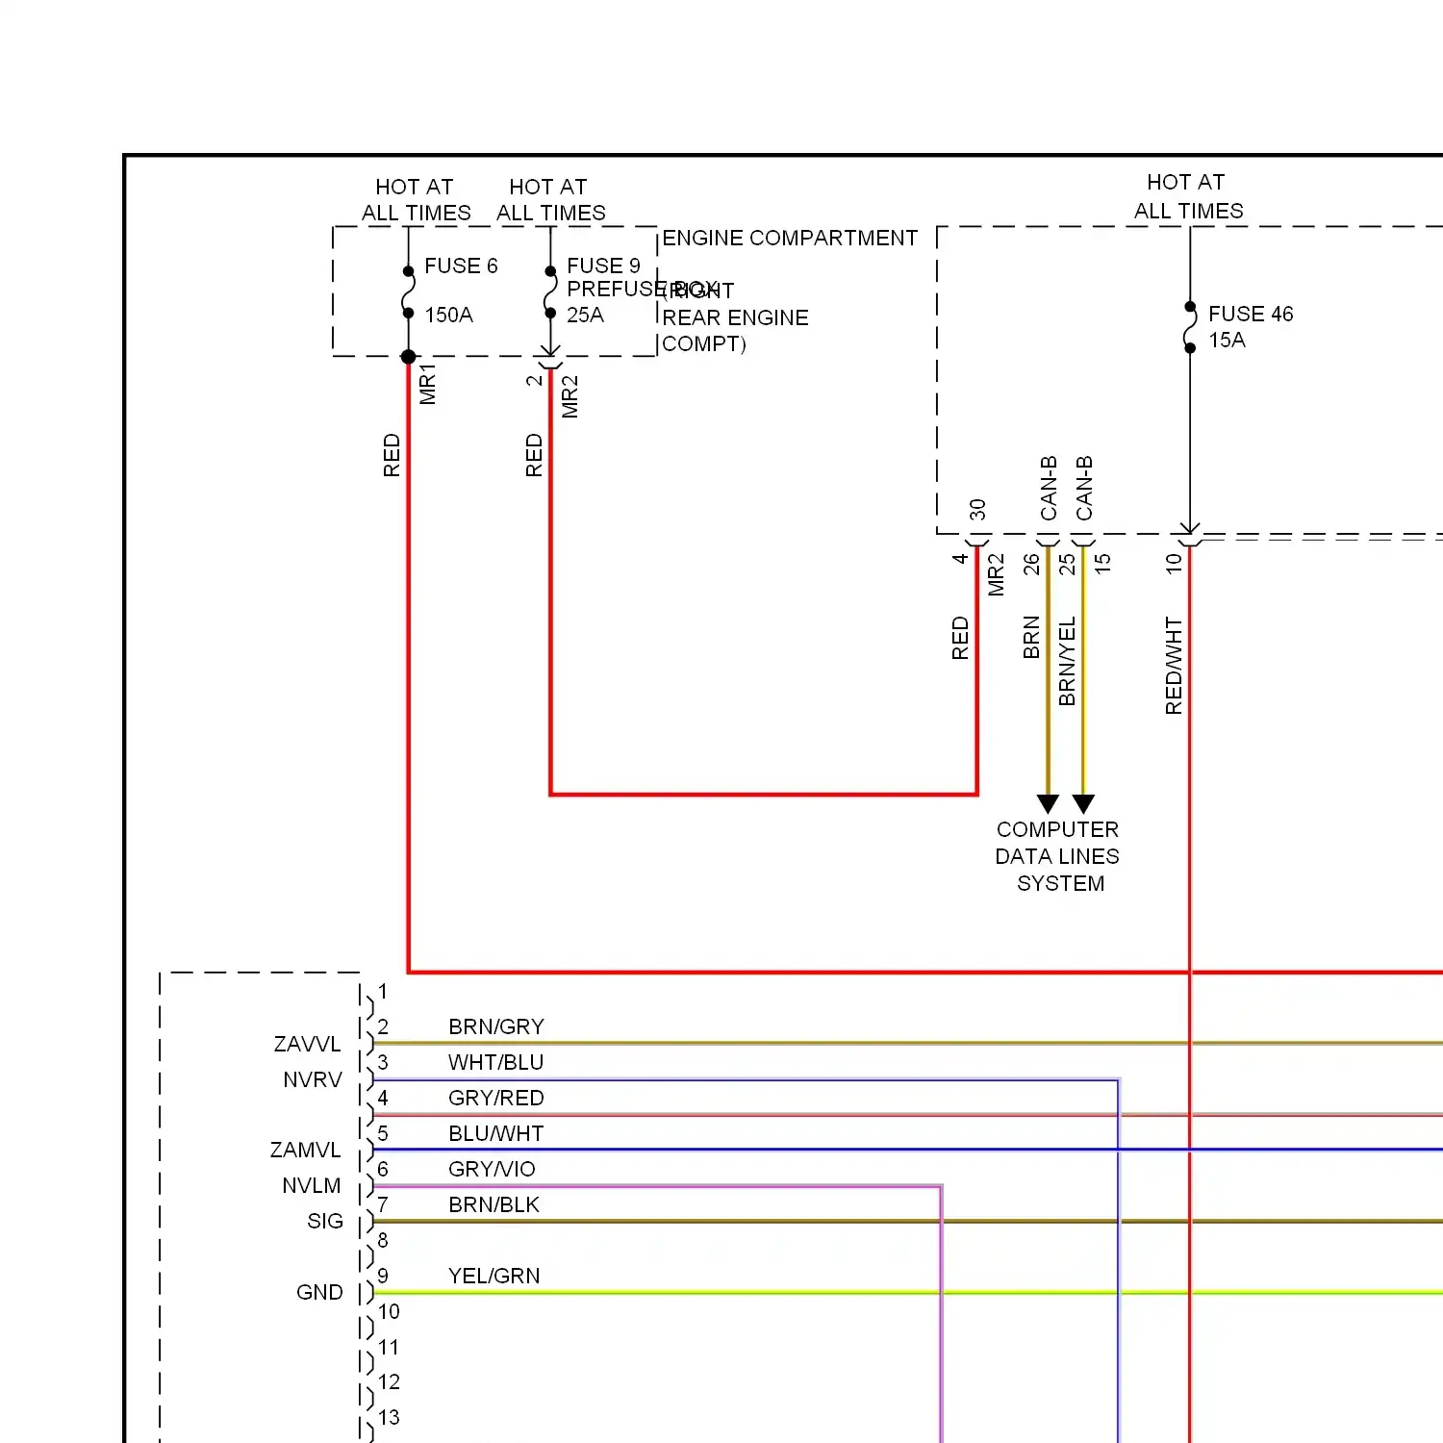
Task: Click the BRN wire arrowhead to data lines
Action: [x=1049, y=803]
